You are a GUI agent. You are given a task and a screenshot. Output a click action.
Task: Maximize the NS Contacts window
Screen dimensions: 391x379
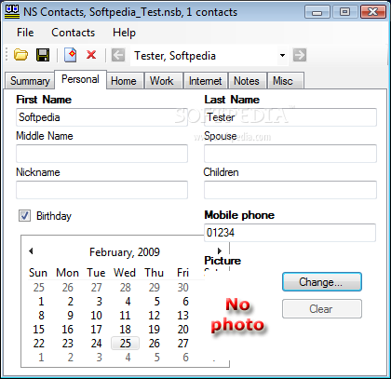click(344, 12)
